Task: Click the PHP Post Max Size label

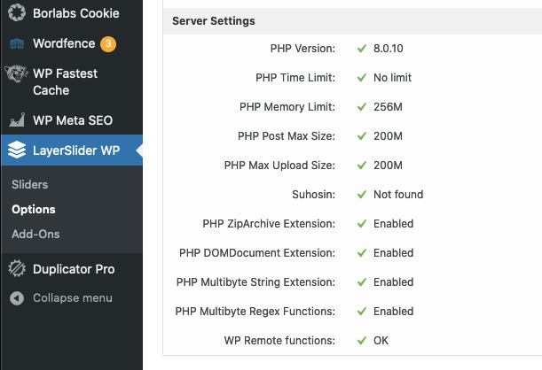Action: pos(287,136)
